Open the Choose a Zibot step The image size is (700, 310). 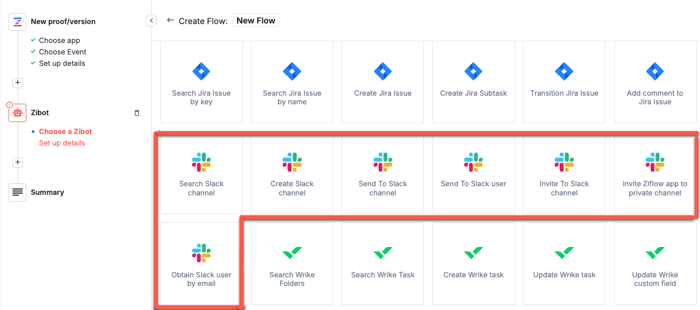pos(65,132)
